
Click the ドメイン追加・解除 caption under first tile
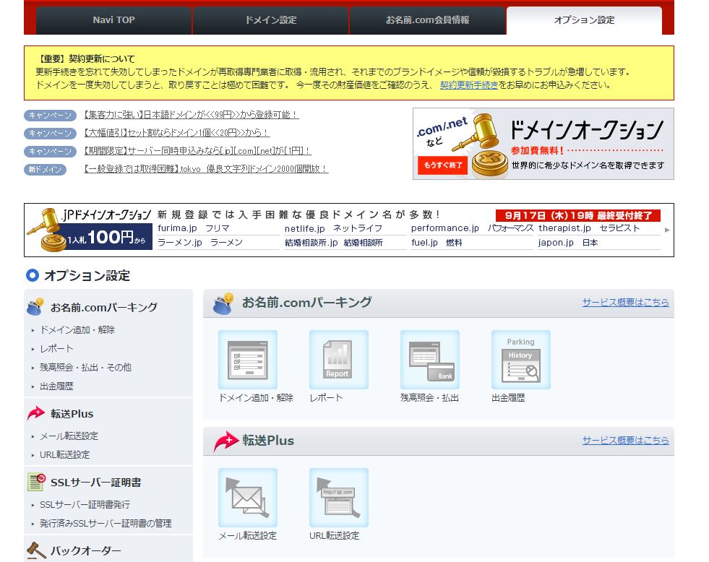pyautogui.click(x=256, y=397)
